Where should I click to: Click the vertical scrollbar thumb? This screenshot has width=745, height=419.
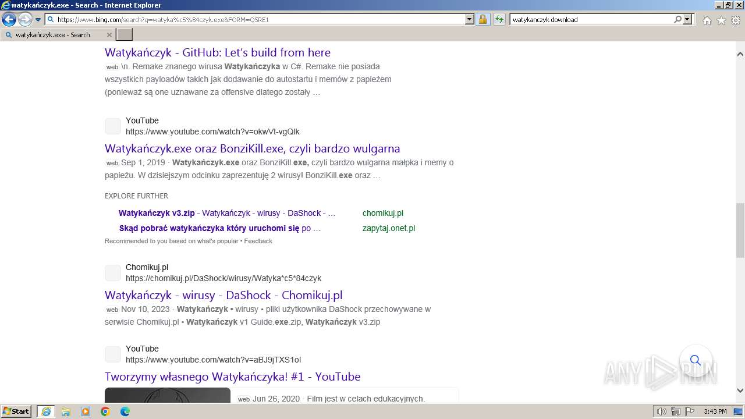coord(740,230)
